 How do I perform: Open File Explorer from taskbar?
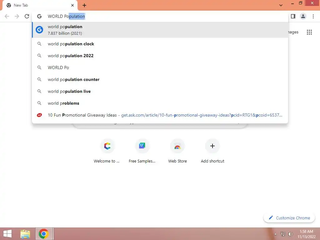[25, 234]
